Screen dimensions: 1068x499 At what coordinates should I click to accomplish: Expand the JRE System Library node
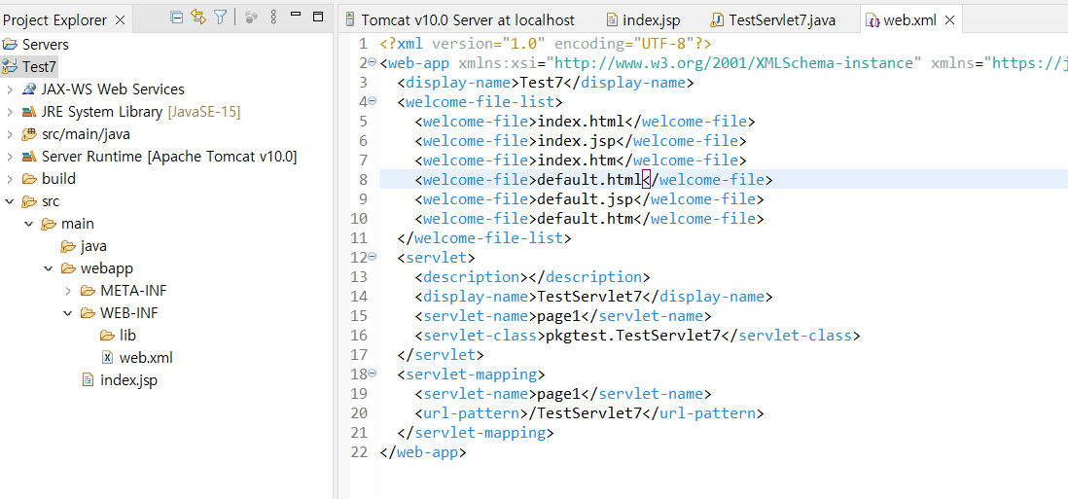[x=10, y=112]
